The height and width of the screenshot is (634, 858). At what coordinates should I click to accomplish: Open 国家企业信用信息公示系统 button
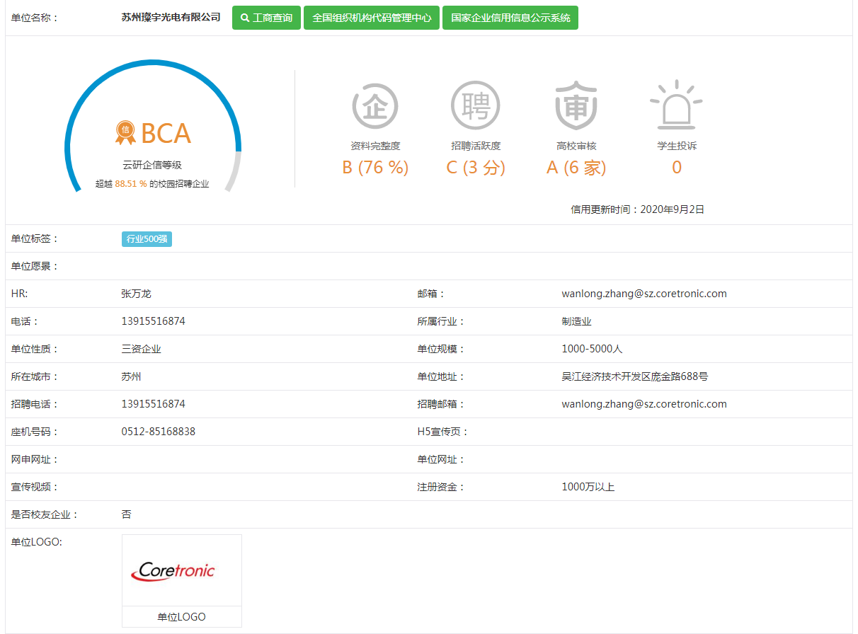[x=510, y=18]
